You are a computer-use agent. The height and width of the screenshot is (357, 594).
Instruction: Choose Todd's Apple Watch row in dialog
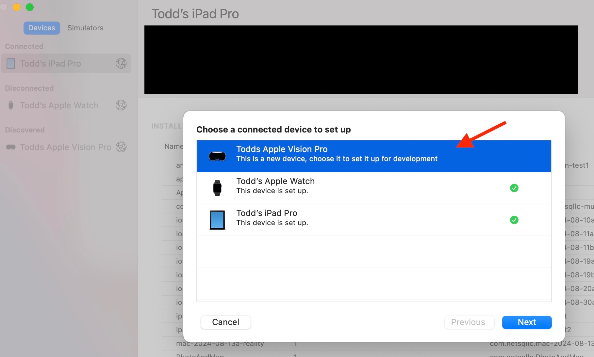click(x=374, y=188)
